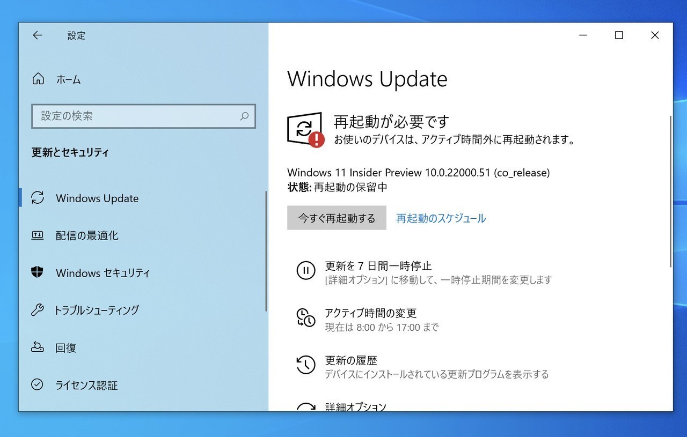
Task: Click the restart-required status icon
Action: pyautogui.click(x=305, y=129)
